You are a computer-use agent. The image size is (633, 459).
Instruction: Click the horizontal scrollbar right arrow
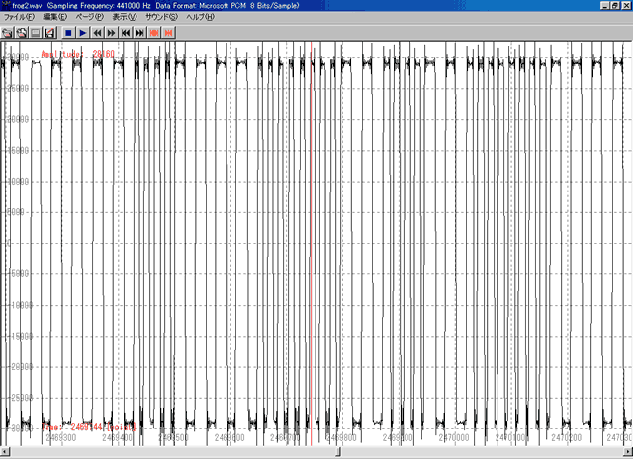pyautogui.click(x=627, y=452)
